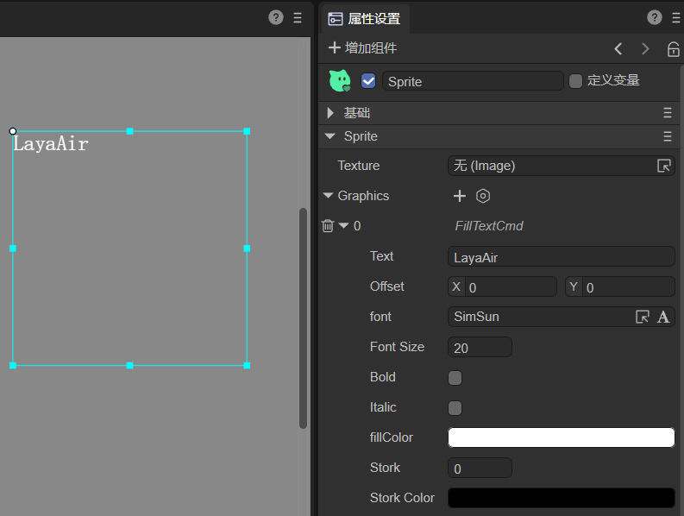Open the Sprite section options menu

point(668,136)
